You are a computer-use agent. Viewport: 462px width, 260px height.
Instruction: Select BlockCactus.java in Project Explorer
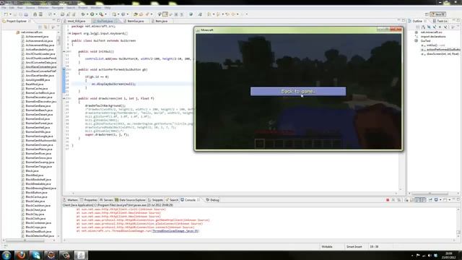click(x=36, y=197)
